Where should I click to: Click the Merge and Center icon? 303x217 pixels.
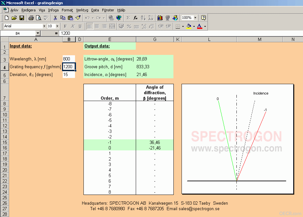tap(112, 26)
